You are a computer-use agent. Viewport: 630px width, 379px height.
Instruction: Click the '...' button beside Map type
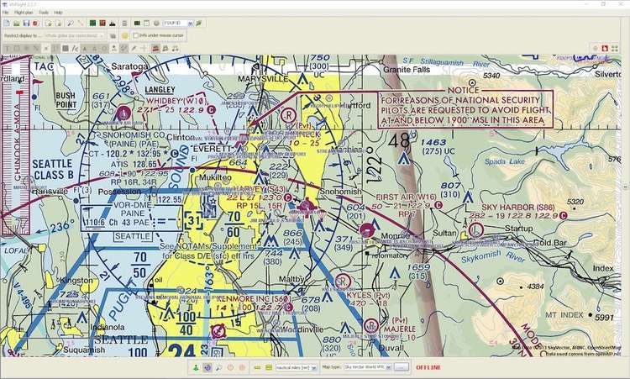click(402, 367)
